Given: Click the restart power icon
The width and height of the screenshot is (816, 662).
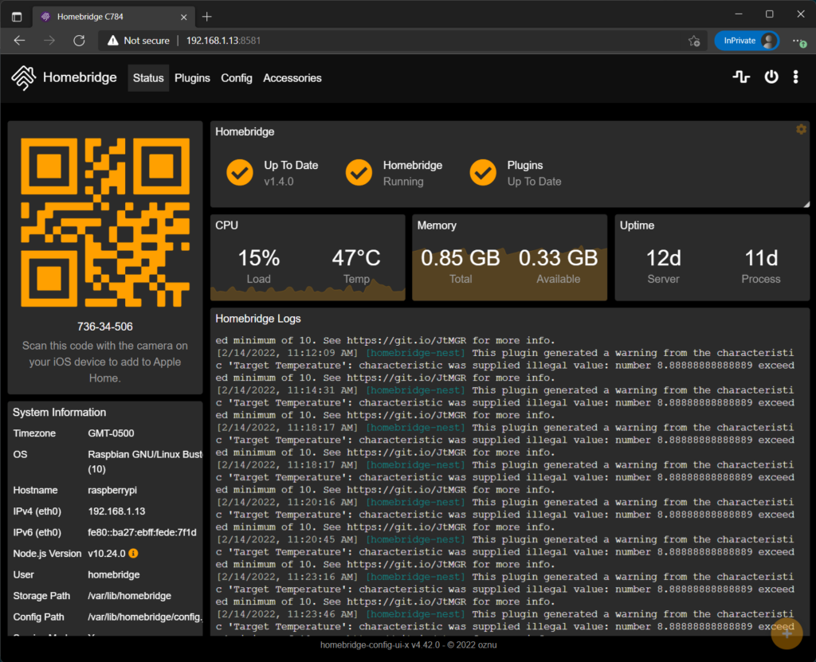Looking at the screenshot, I should (771, 77).
